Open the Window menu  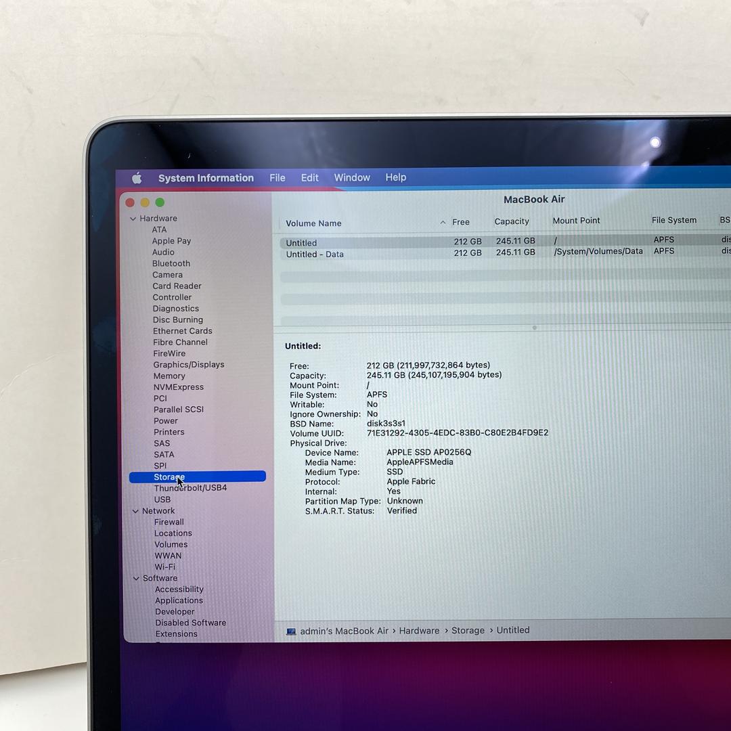point(352,177)
